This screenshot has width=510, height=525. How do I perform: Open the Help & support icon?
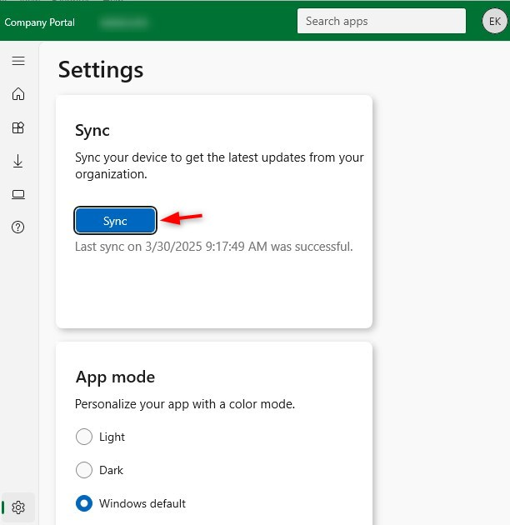click(x=18, y=227)
